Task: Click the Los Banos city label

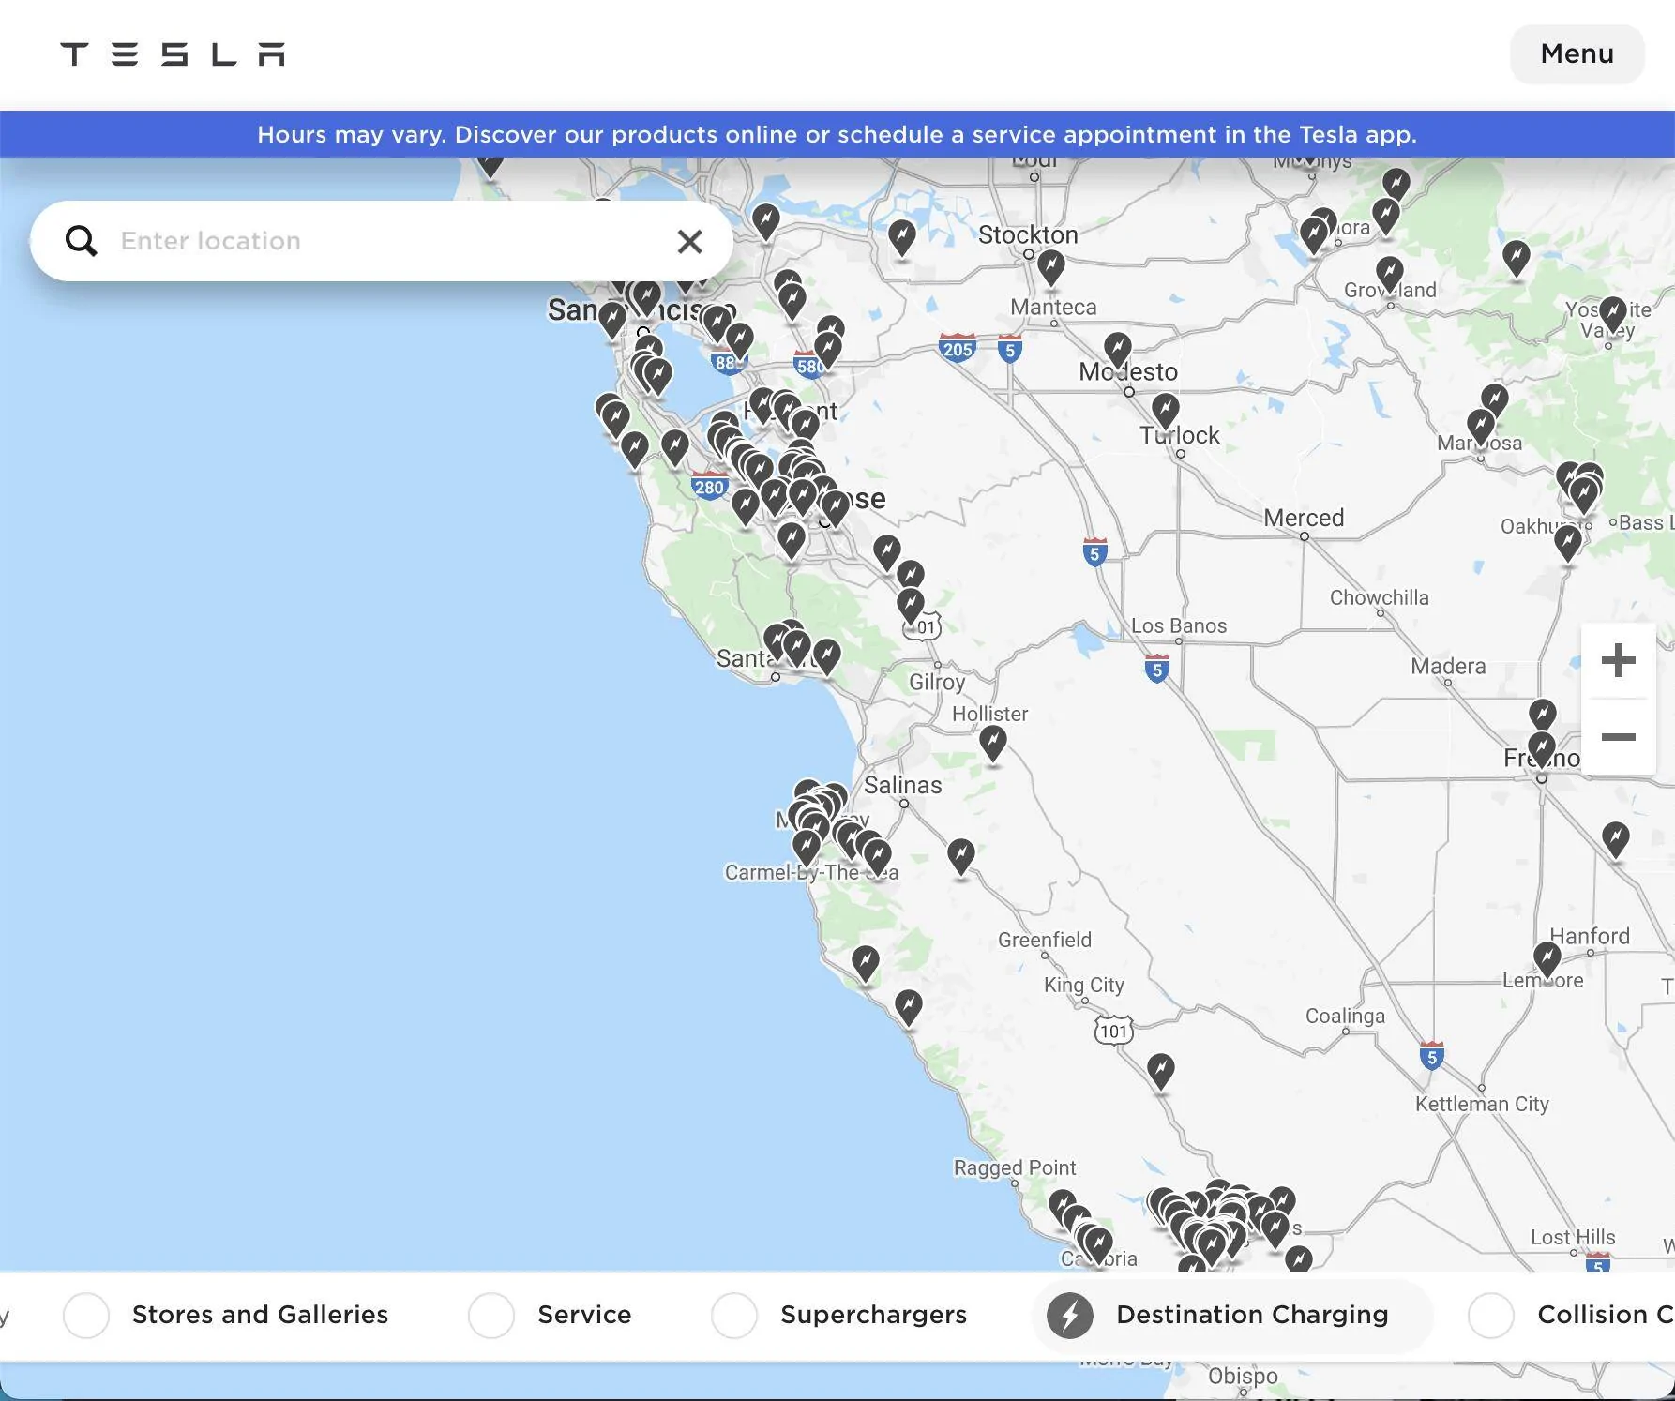Action: [x=1179, y=625]
